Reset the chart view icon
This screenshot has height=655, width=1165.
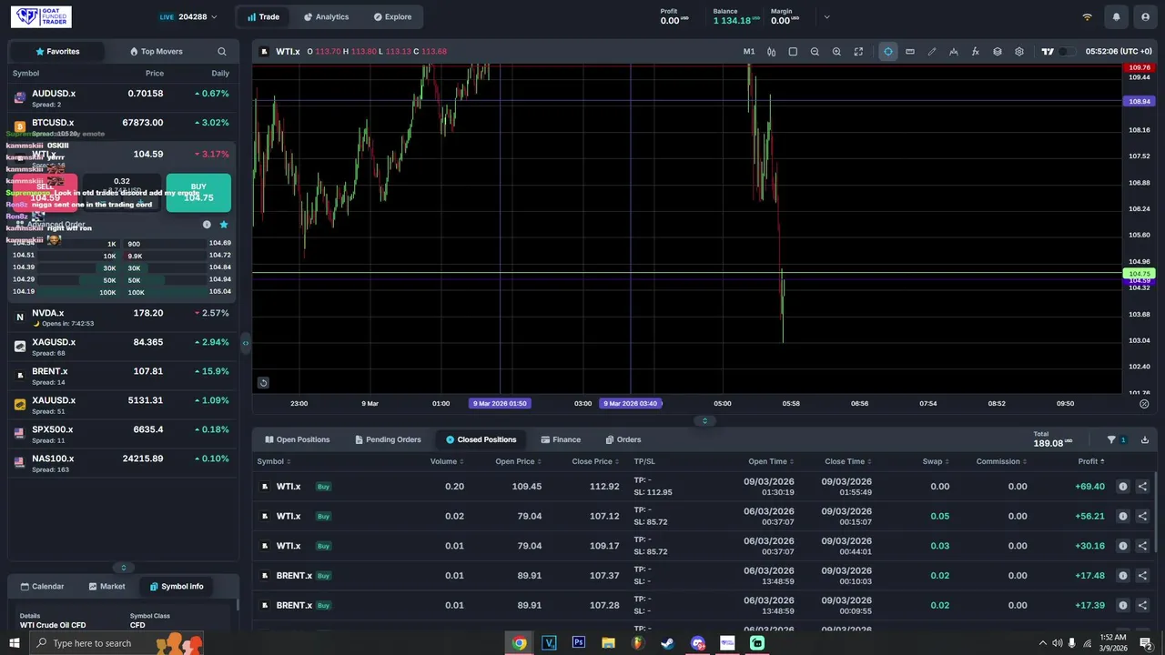(x=263, y=383)
